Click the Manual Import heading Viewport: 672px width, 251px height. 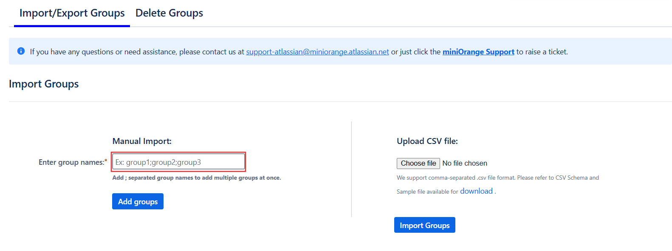pos(142,141)
